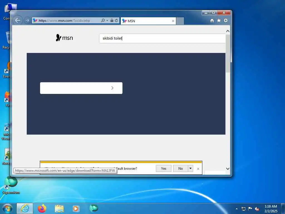Close the MSN tab

tap(173, 21)
